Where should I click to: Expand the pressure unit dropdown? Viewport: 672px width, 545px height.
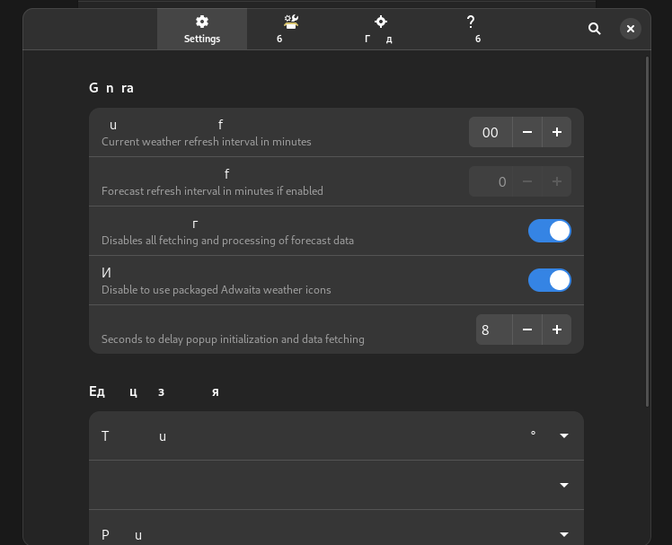[564, 533]
